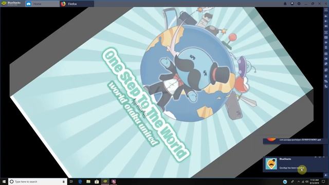Click the fullscreen icon atop right sidebar
The image size is (329, 185).
click(x=326, y=10)
